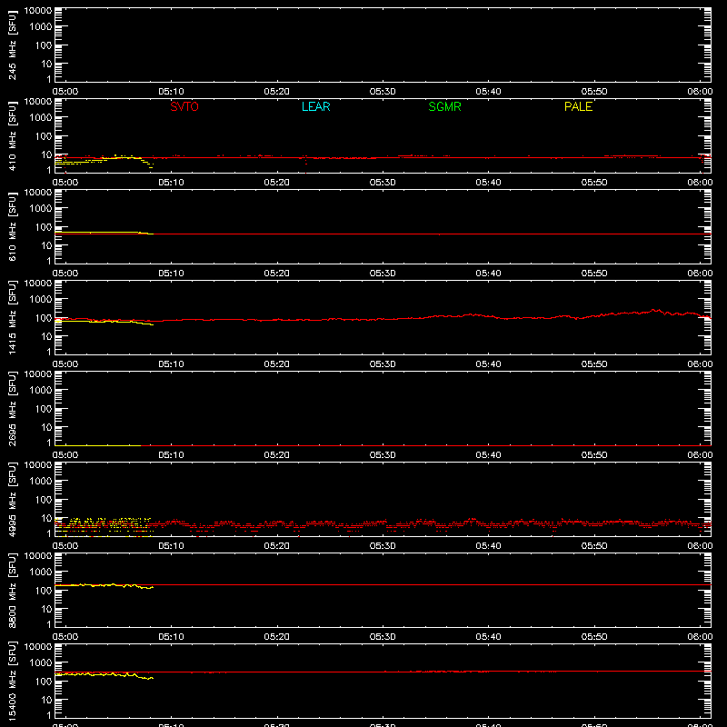This screenshot has height=727, width=727.
Task: Click 05:20 tick label under 4995 MHz panel
Action: coord(277,546)
